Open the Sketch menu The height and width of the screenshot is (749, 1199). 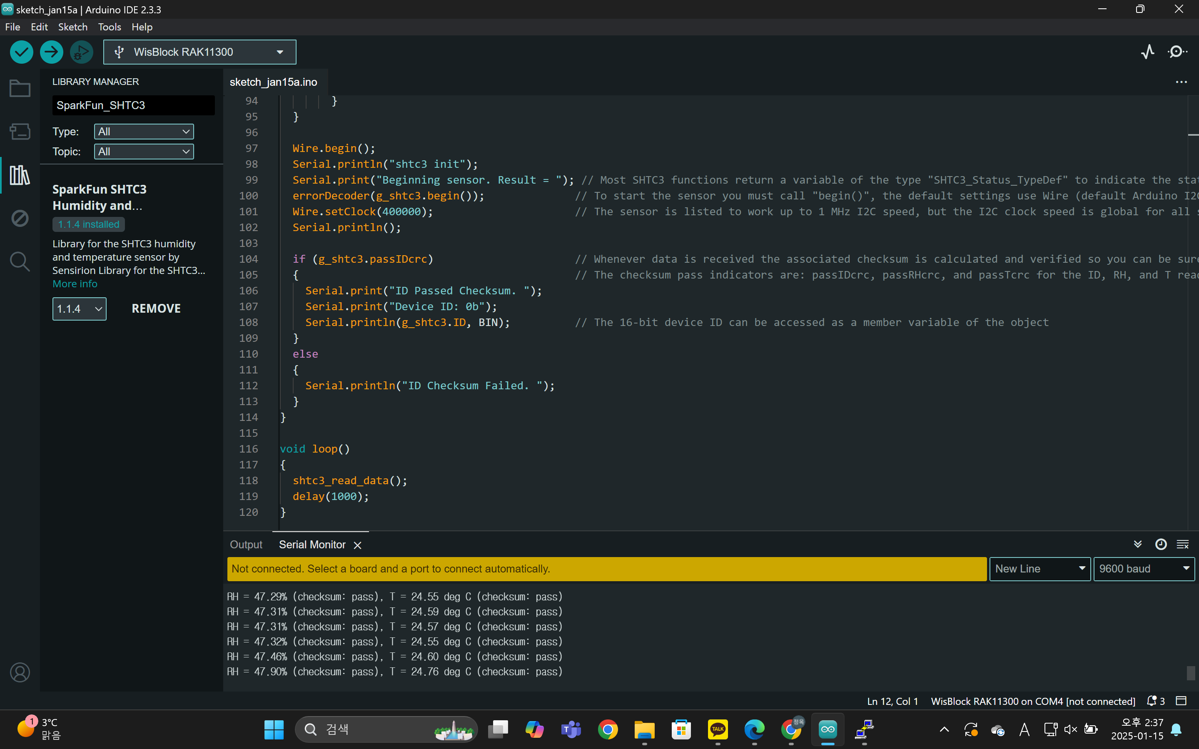(73, 27)
